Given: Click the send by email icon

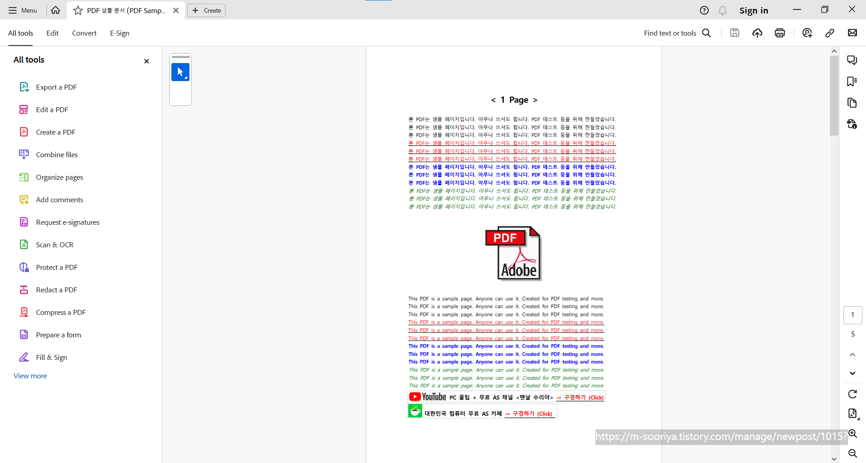Looking at the screenshot, I should 852,33.
